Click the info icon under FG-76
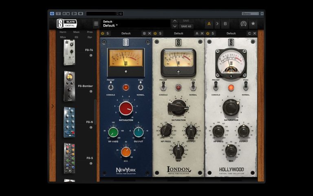This screenshot has width=313, height=196. [90, 55]
